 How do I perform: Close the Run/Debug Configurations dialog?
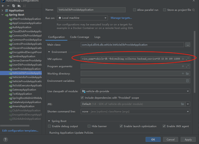(x=194, y=1)
